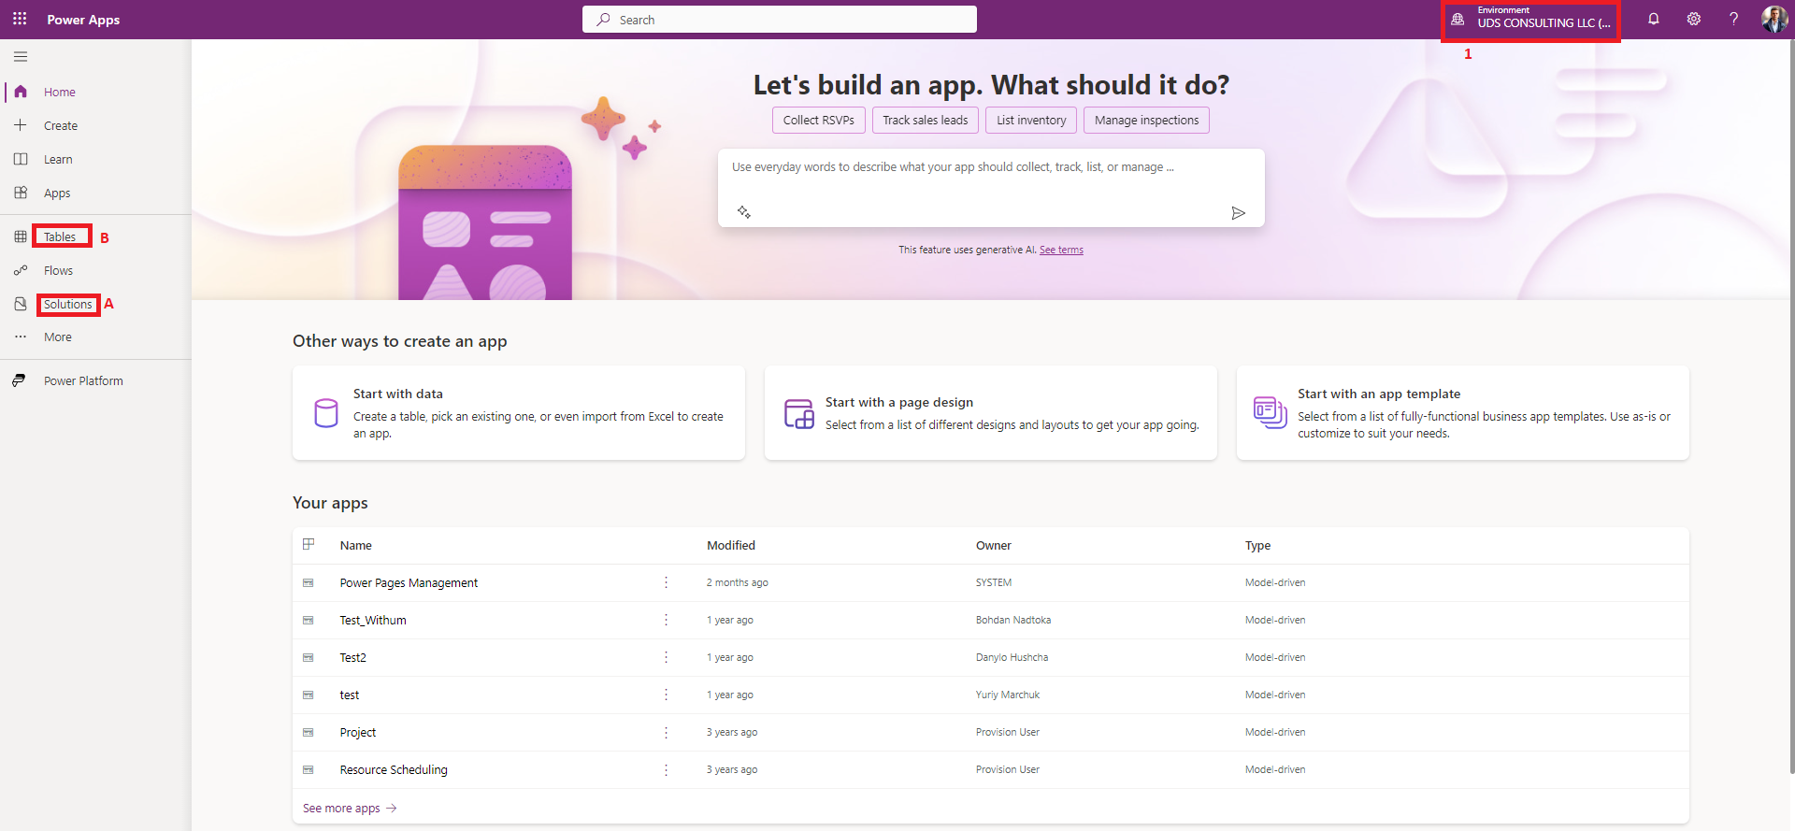The height and width of the screenshot is (831, 1795).
Task: Open Apps in navigation
Action: tap(57, 193)
